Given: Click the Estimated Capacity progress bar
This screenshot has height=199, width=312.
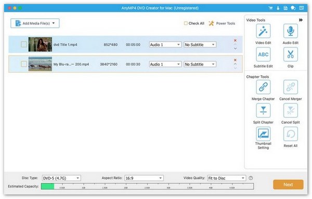Looking at the screenshot, I should (x=147, y=187).
